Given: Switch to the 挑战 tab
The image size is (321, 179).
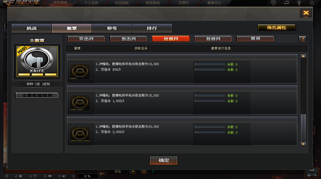Looking at the screenshot, I should click(x=31, y=28).
